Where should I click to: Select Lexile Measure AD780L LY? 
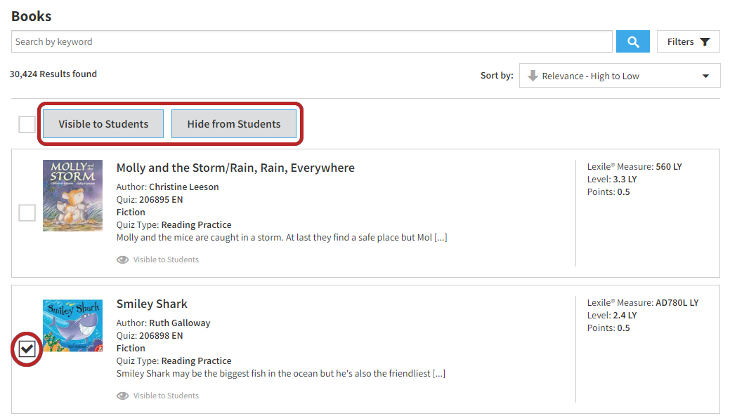click(677, 302)
